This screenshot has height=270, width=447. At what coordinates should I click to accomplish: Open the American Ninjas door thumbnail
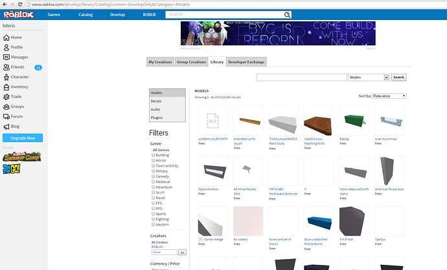pyautogui.click(x=389, y=171)
